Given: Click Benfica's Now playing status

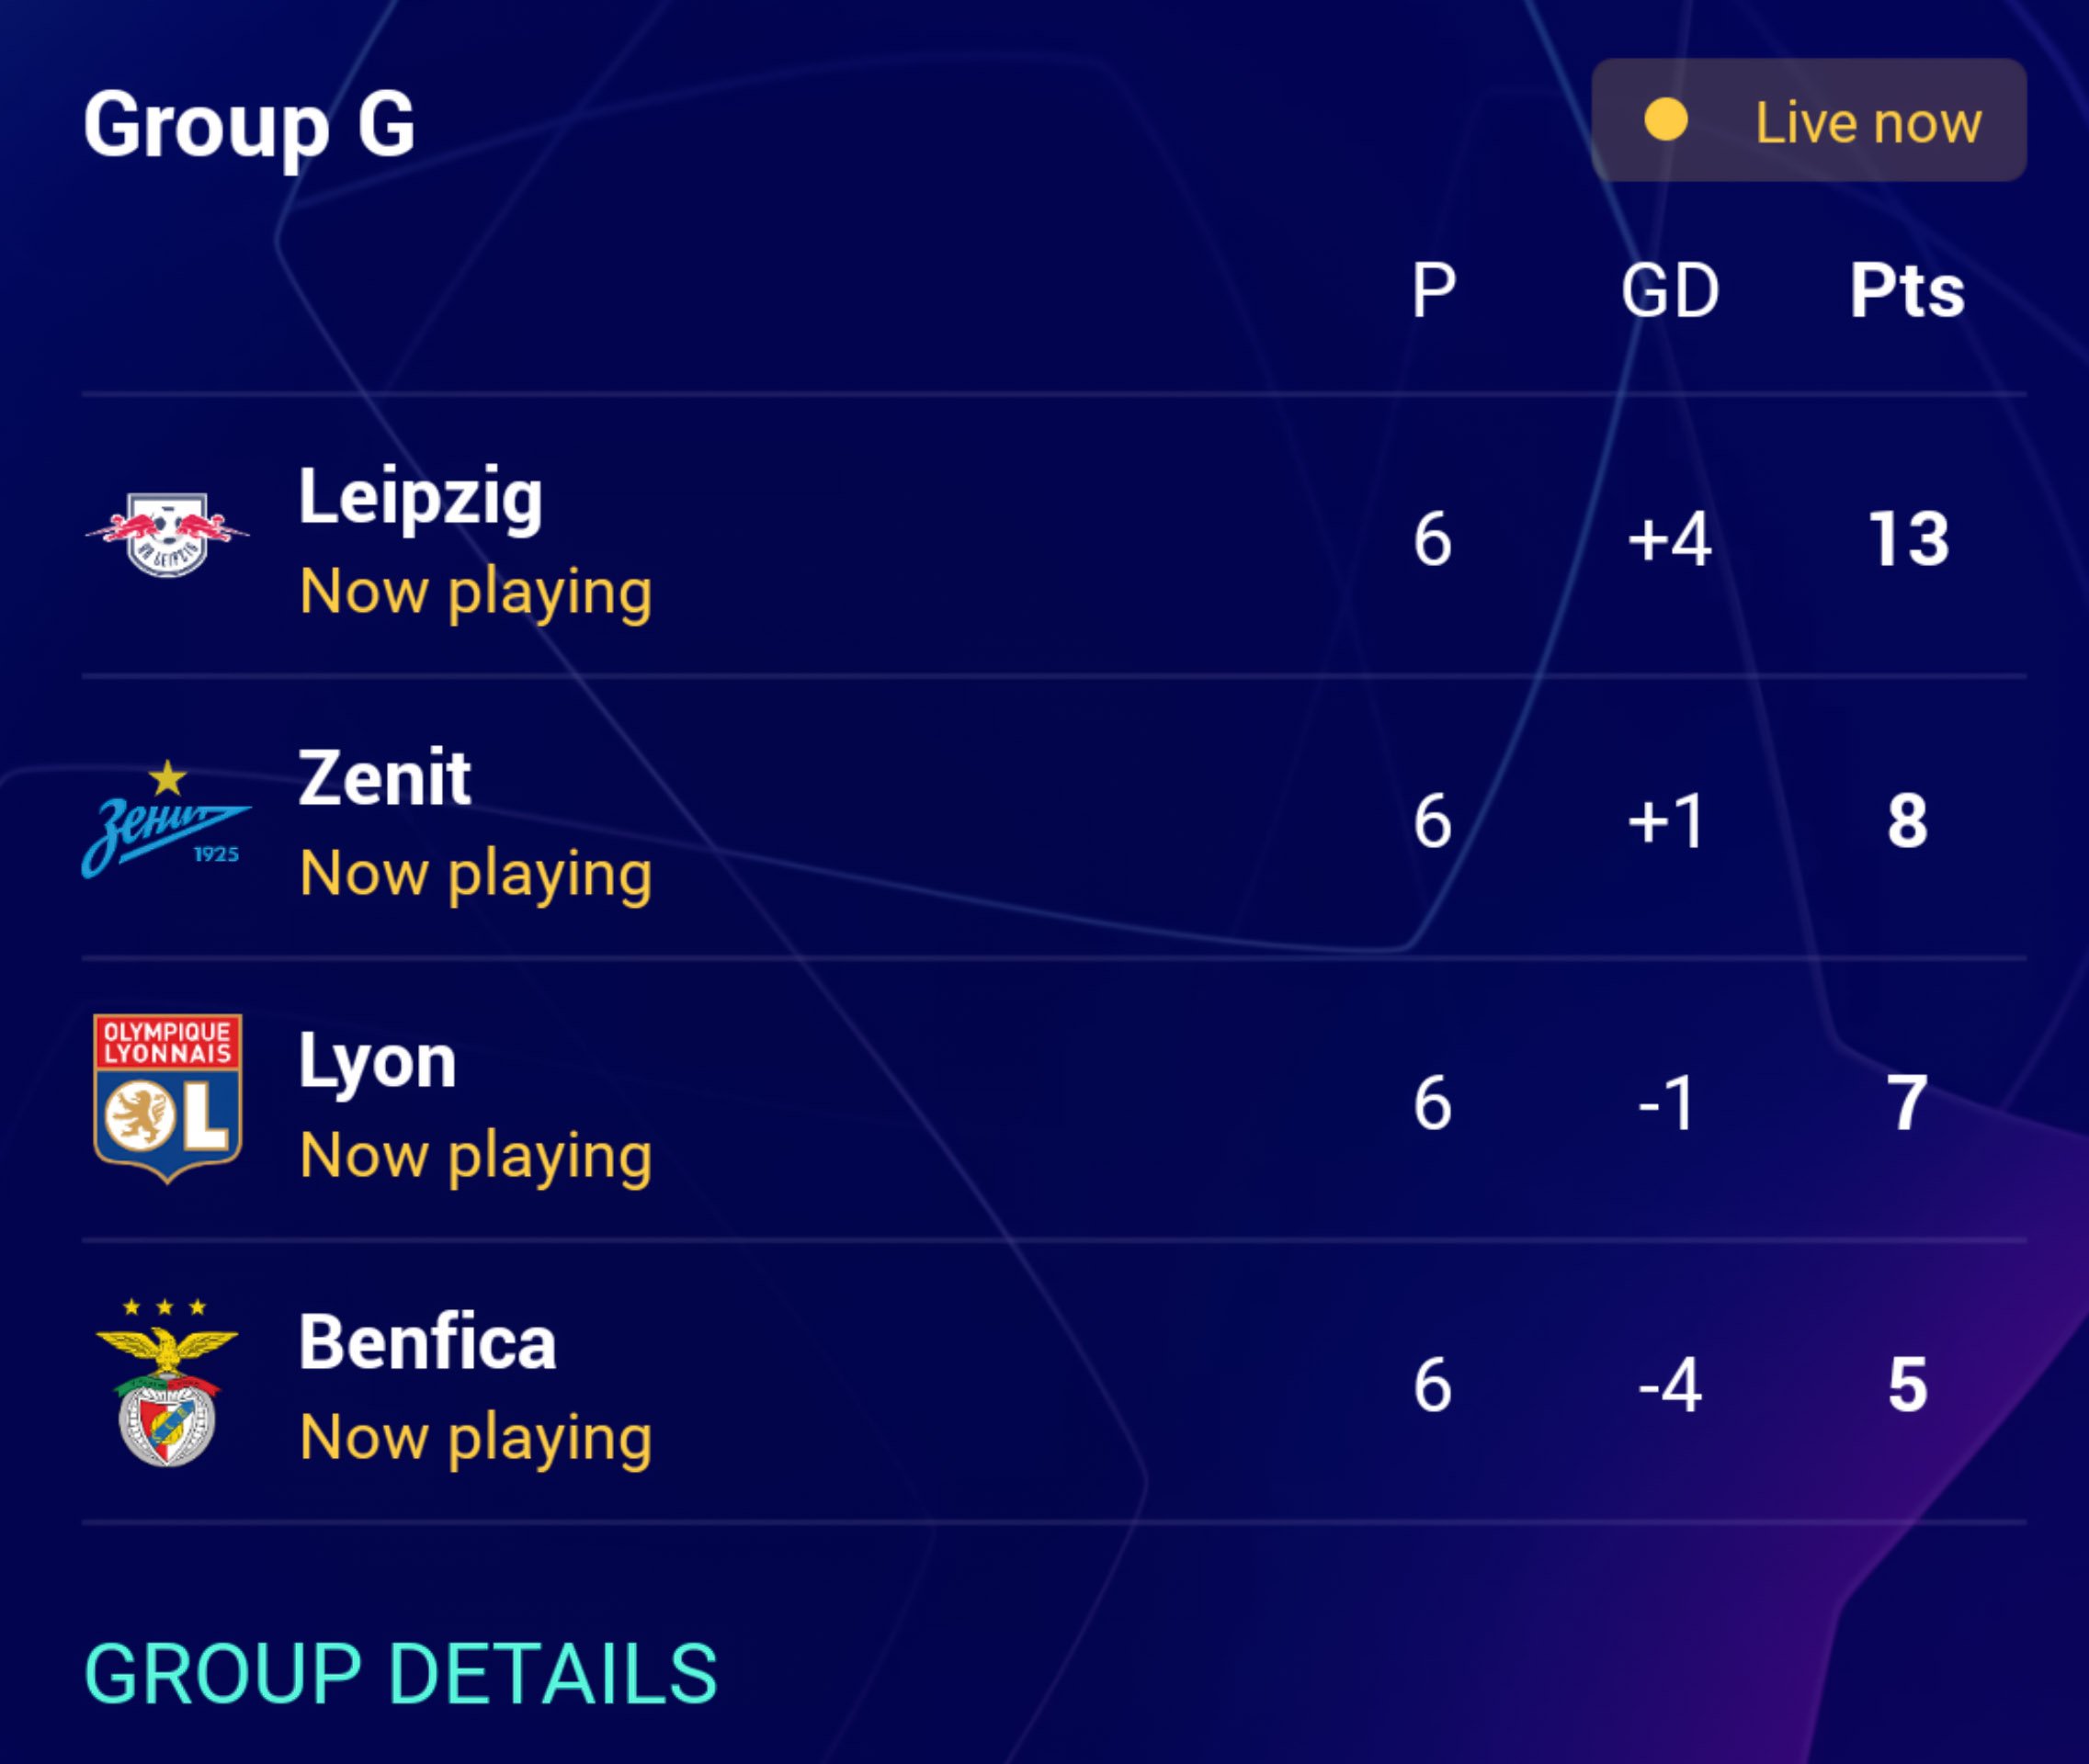Looking at the screenshot, I should coord(476,1438).
